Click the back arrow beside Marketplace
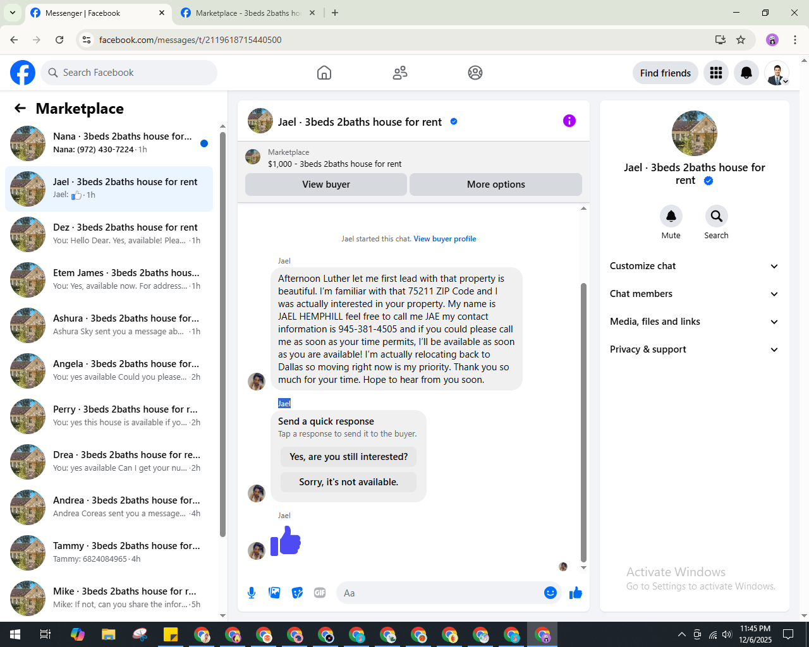 tap(20, 108)
